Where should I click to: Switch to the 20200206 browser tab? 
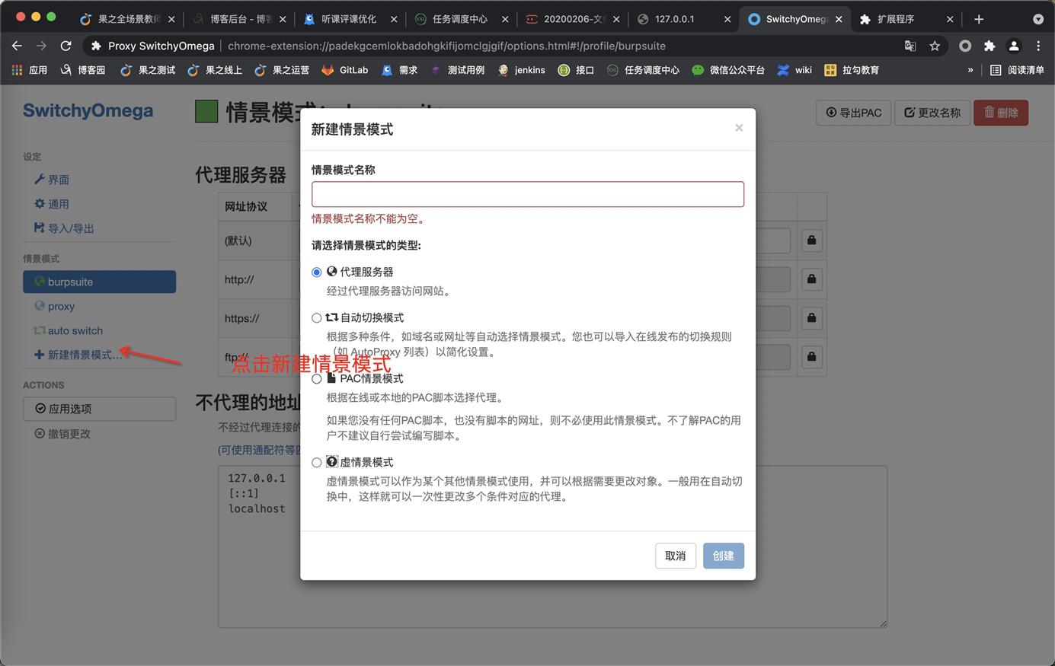(573, 19)
